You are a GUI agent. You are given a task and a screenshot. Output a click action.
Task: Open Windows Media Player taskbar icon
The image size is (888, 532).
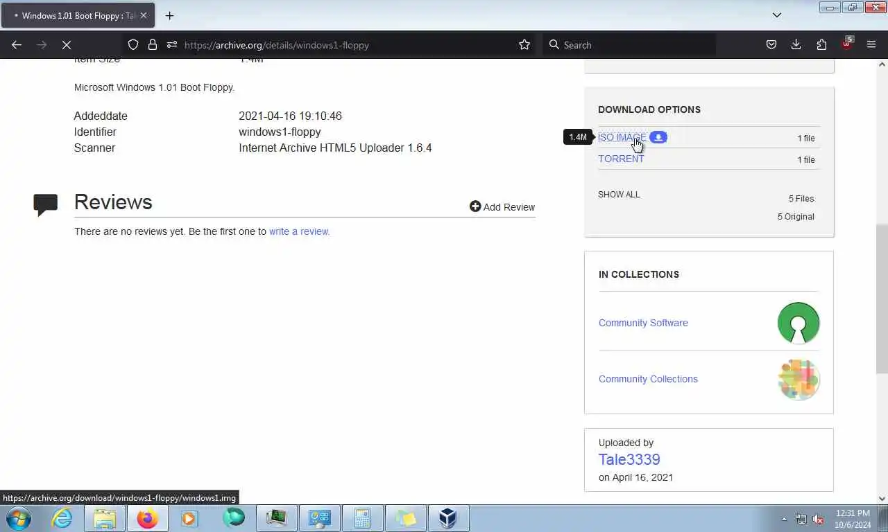(189, 518)
